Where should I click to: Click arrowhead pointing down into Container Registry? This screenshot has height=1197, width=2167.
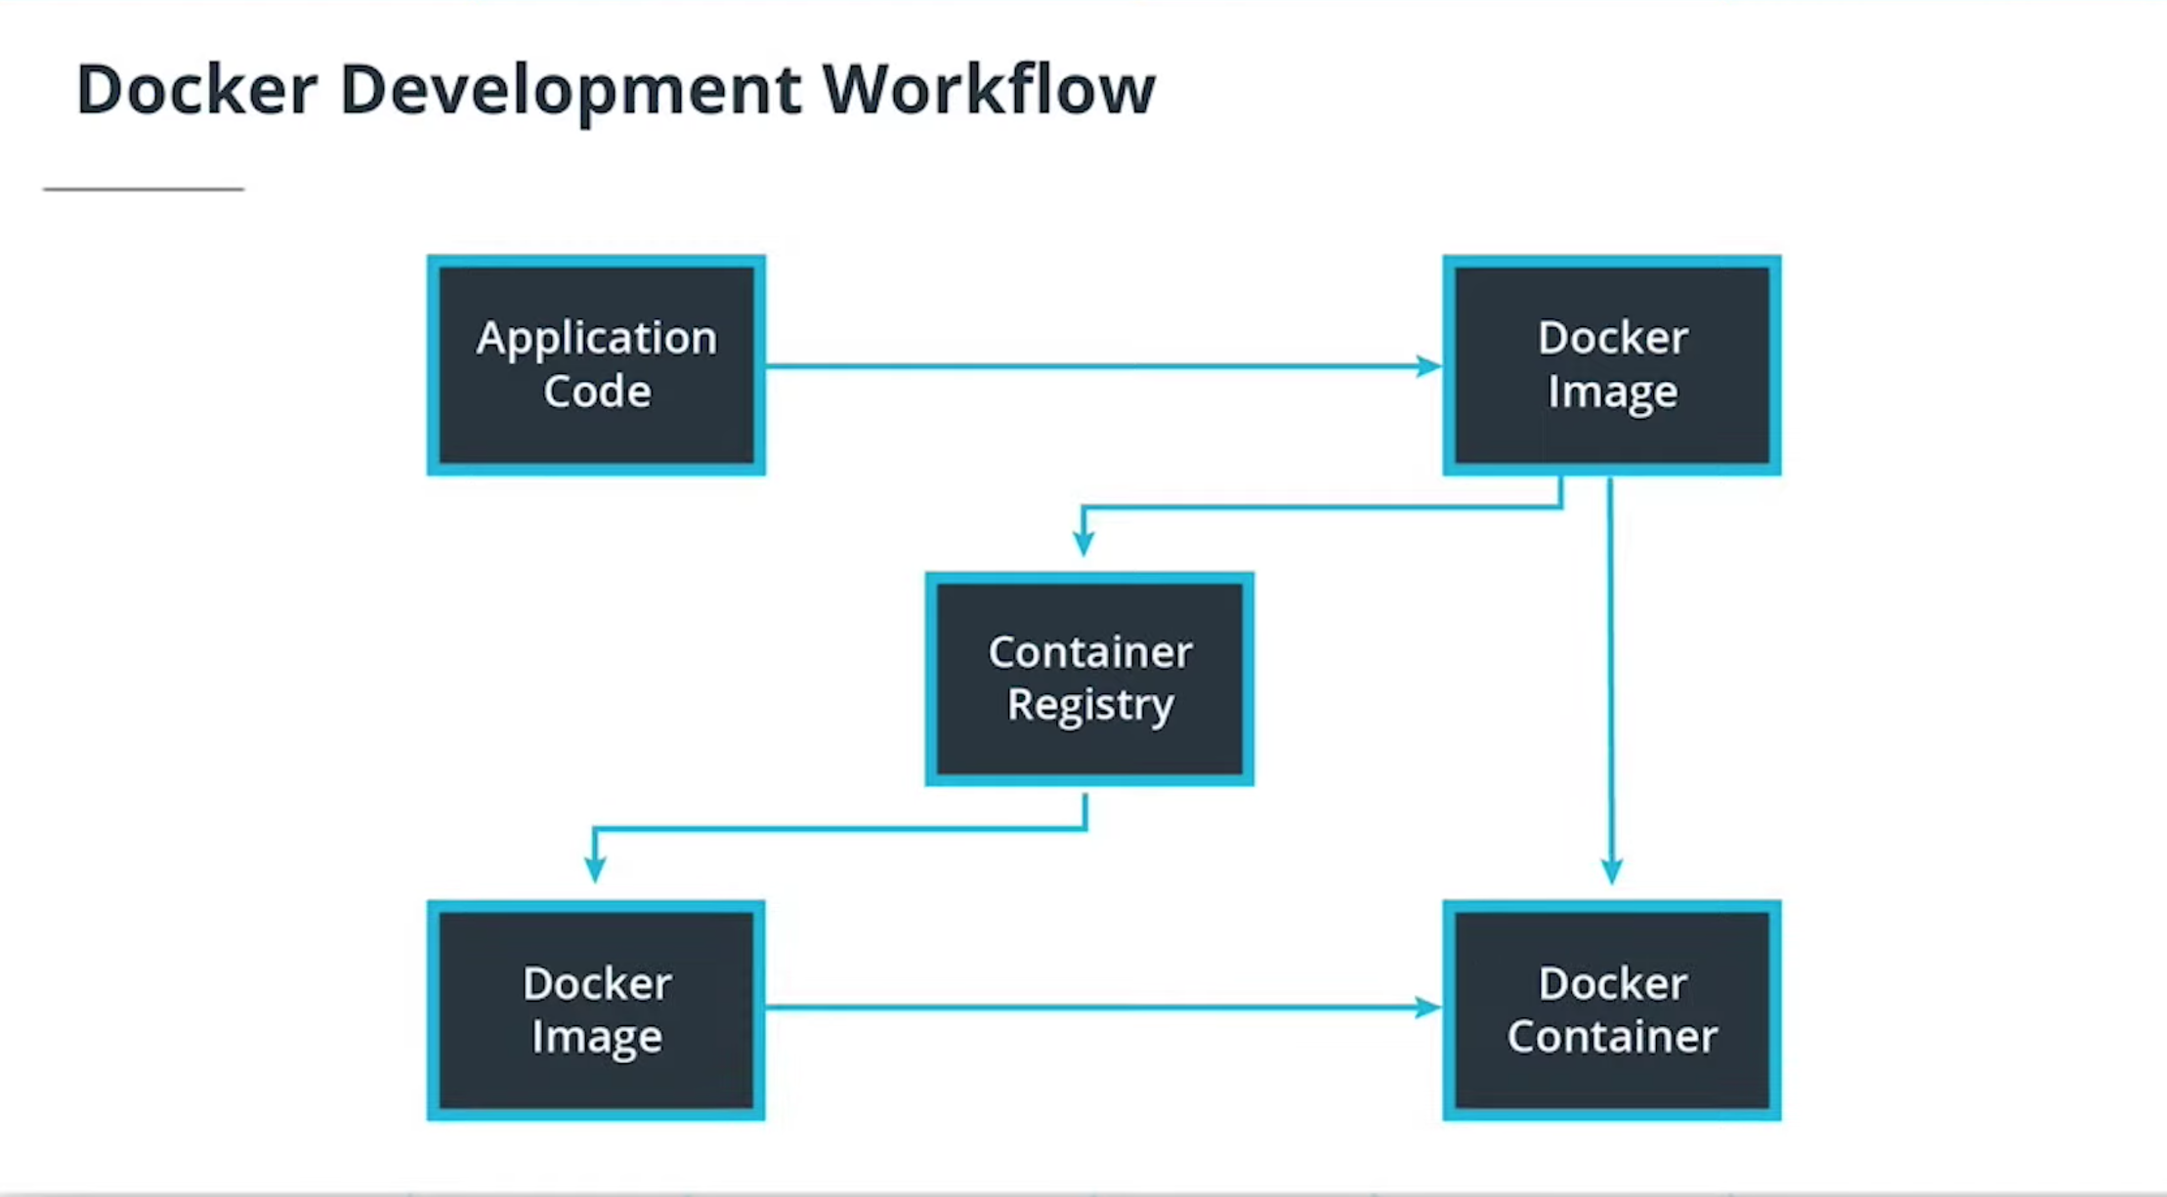(x=1083, y=543)
